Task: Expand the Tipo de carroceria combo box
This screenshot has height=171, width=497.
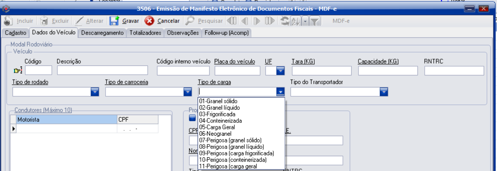Action: 187,92
